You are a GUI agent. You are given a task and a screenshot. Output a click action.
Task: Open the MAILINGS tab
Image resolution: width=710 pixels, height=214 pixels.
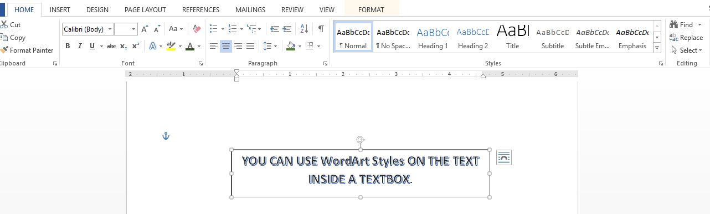coord(250,10)
